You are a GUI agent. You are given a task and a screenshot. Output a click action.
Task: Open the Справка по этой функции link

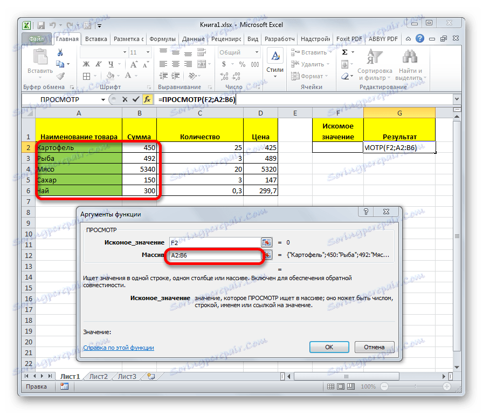tap(119, 348)
